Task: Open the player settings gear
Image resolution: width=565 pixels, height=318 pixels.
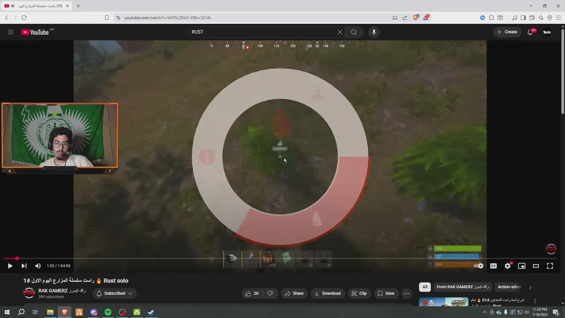Action: point(508,266)
